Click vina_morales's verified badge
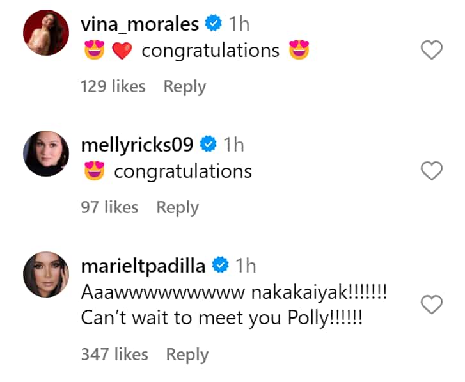The image size is (465, 382). click(214, 23)
